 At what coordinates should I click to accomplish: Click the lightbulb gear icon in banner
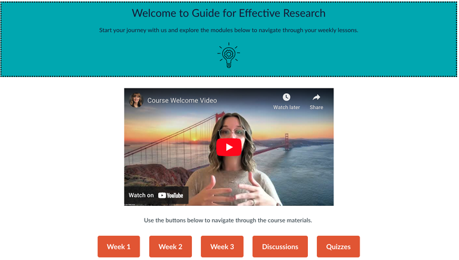pos(229,55)
